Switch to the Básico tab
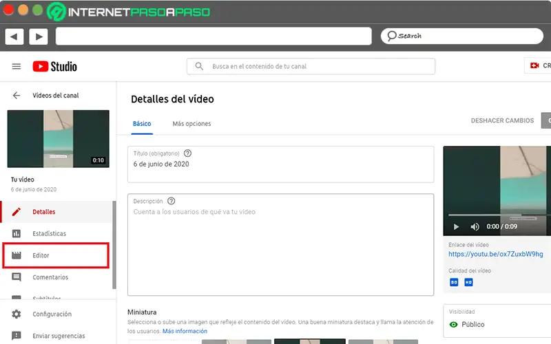This screenshot has height=344, width=551. 142,124
